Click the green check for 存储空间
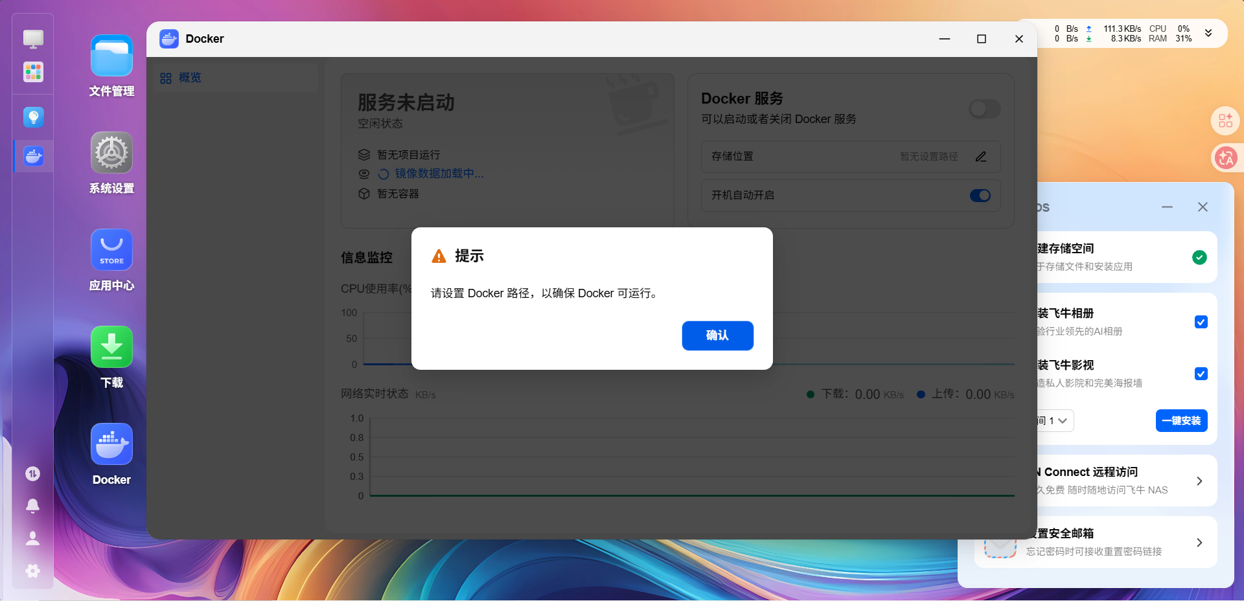Viewport: 1244px width, 601px height. 1199,257
